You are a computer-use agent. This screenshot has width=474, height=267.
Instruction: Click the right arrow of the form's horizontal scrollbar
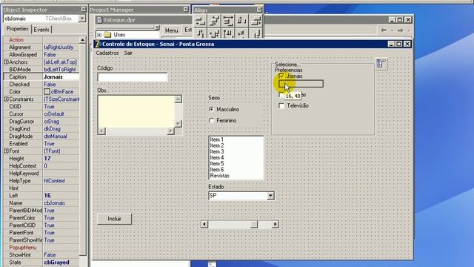275,224
